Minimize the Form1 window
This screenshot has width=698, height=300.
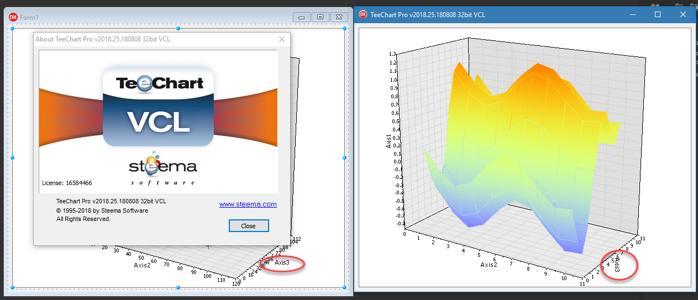(301, 17)
